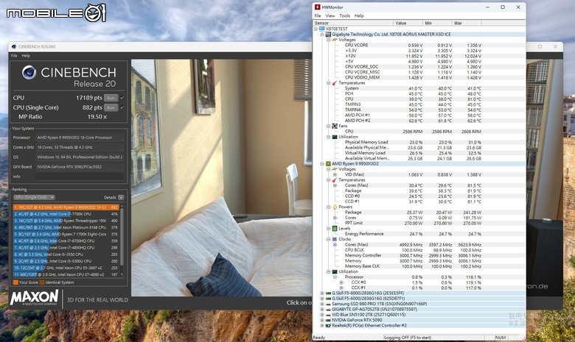Click the Identical System legend swatch
The image size is (575, 342).
(x=42, y=282)
